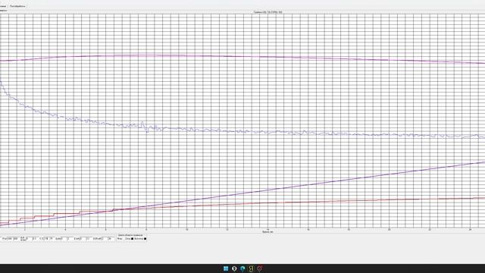
Task: Open the white round icon beside Start
Action: point(234,268)
